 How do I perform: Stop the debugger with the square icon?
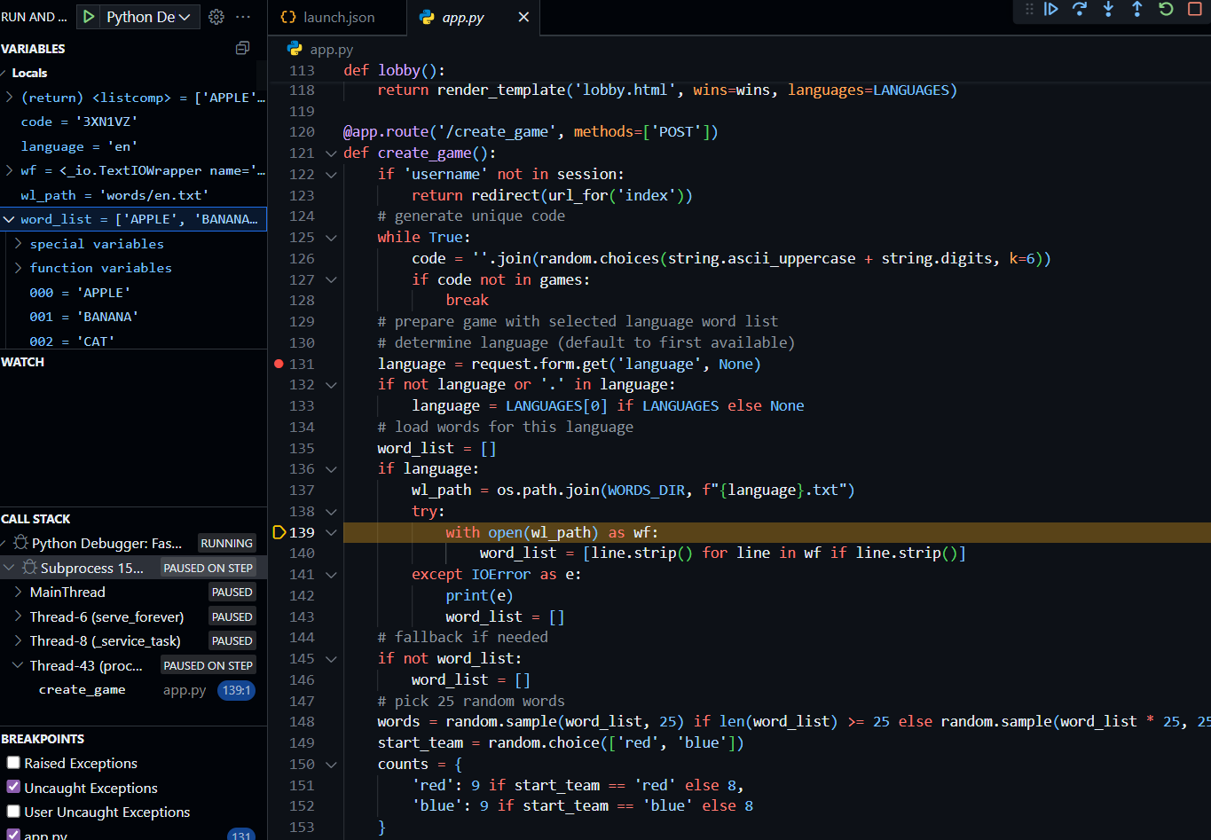click(x=1194, y=9)
